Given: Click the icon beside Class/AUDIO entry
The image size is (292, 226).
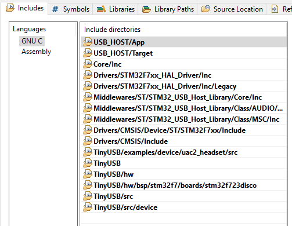Looking at the screenshot, I should (88, 108).
